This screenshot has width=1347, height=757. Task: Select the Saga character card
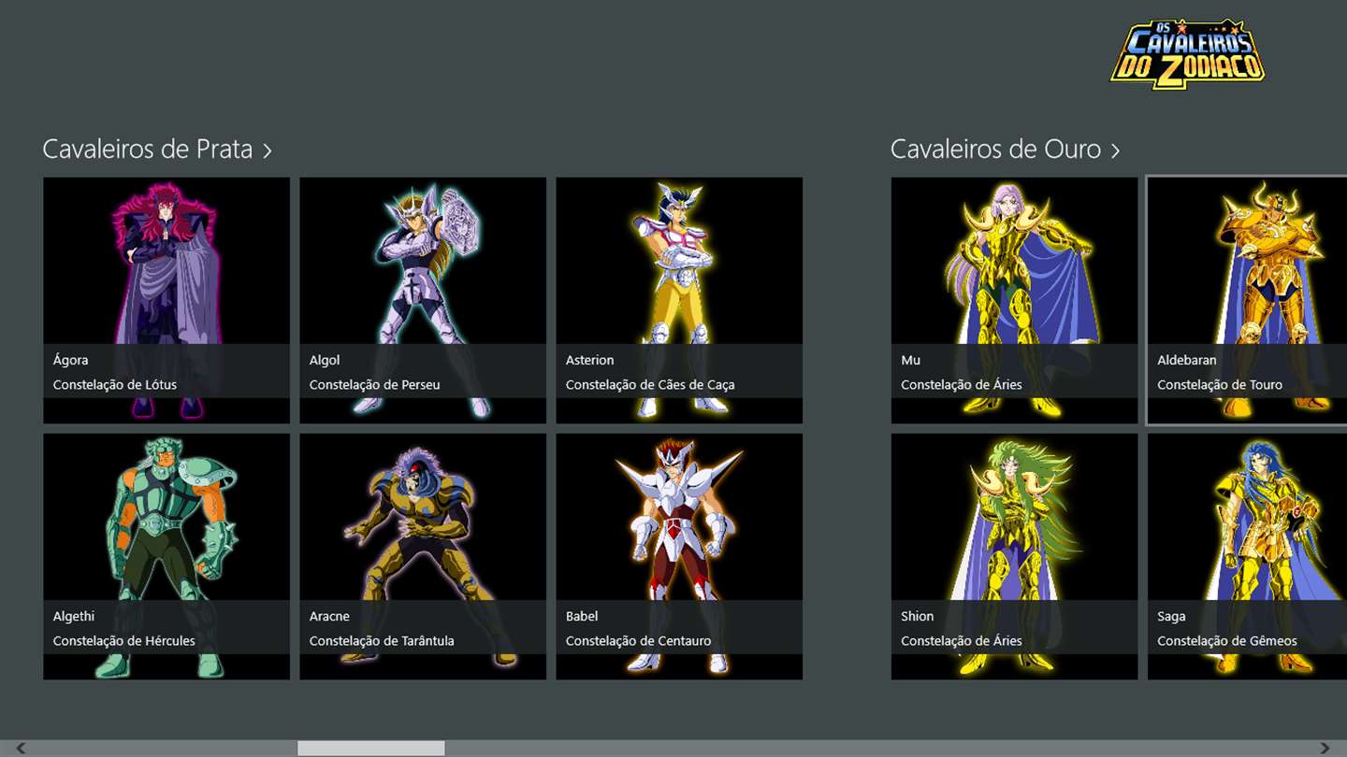[1247, 556]
